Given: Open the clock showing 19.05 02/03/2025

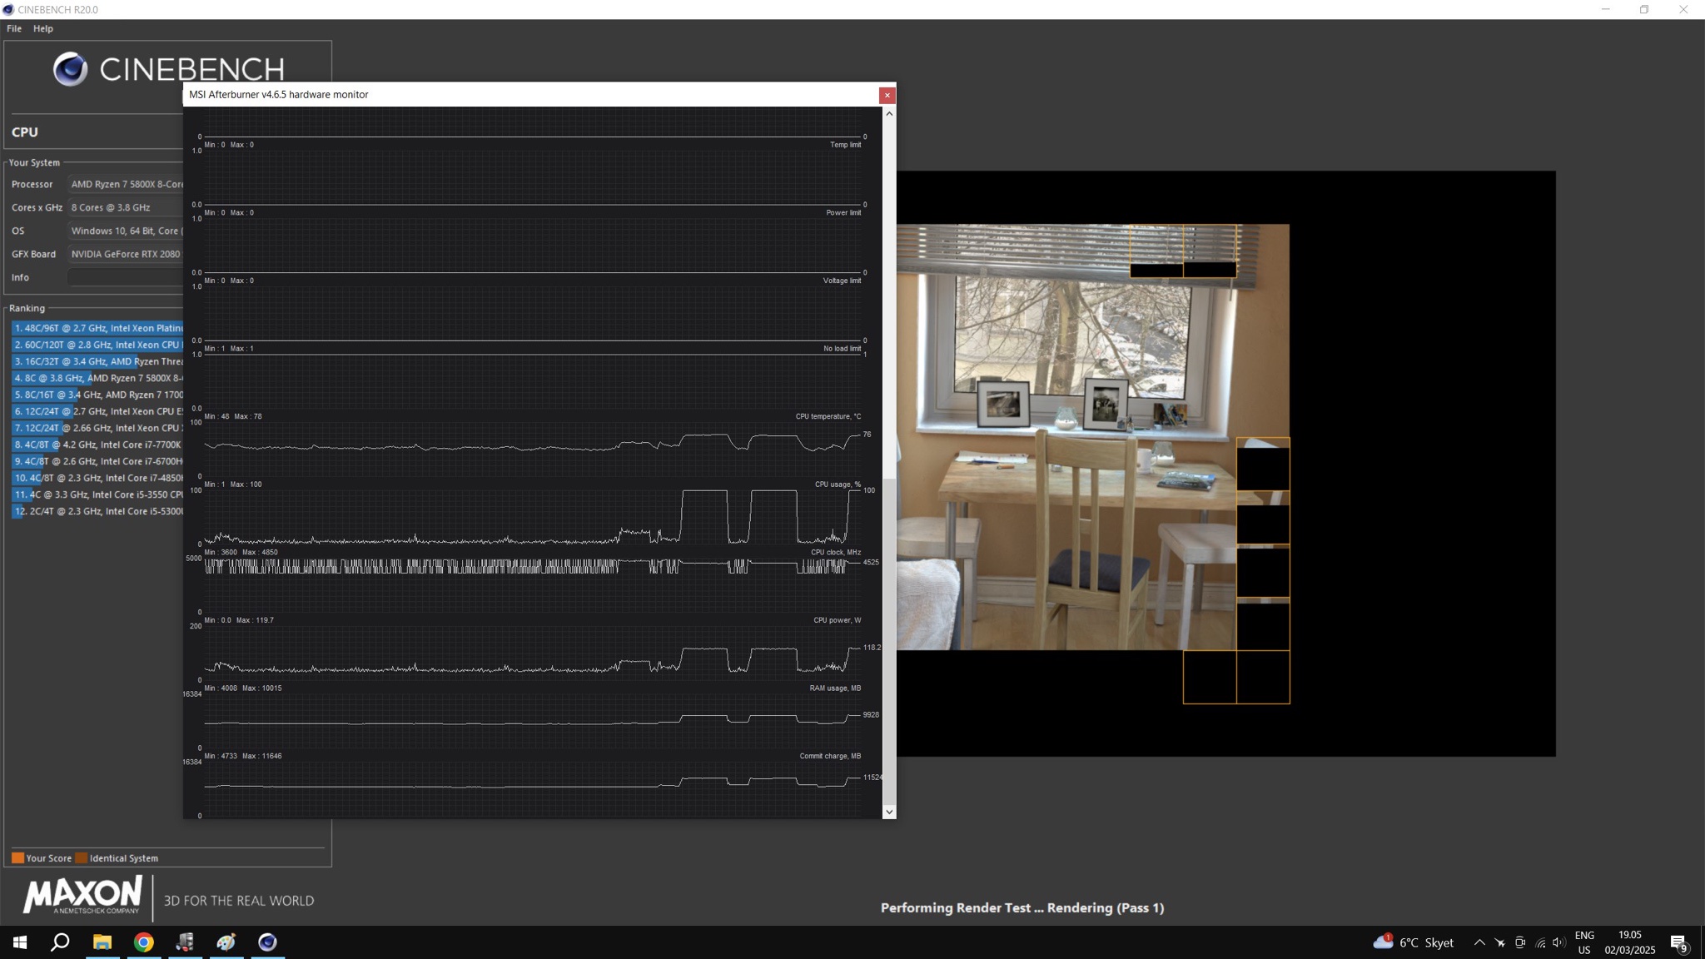Looking at the screenshot, I should [x=1630, y=942].
